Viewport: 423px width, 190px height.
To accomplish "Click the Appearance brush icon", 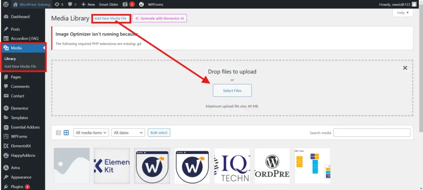I will 6,177.
